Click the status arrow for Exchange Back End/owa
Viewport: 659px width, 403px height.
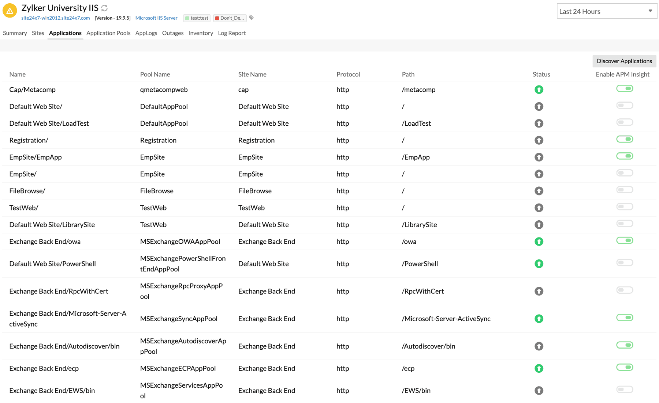[x=539, y=241]
